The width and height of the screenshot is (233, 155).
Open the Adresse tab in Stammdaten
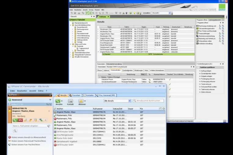click(x=106, y=70)
